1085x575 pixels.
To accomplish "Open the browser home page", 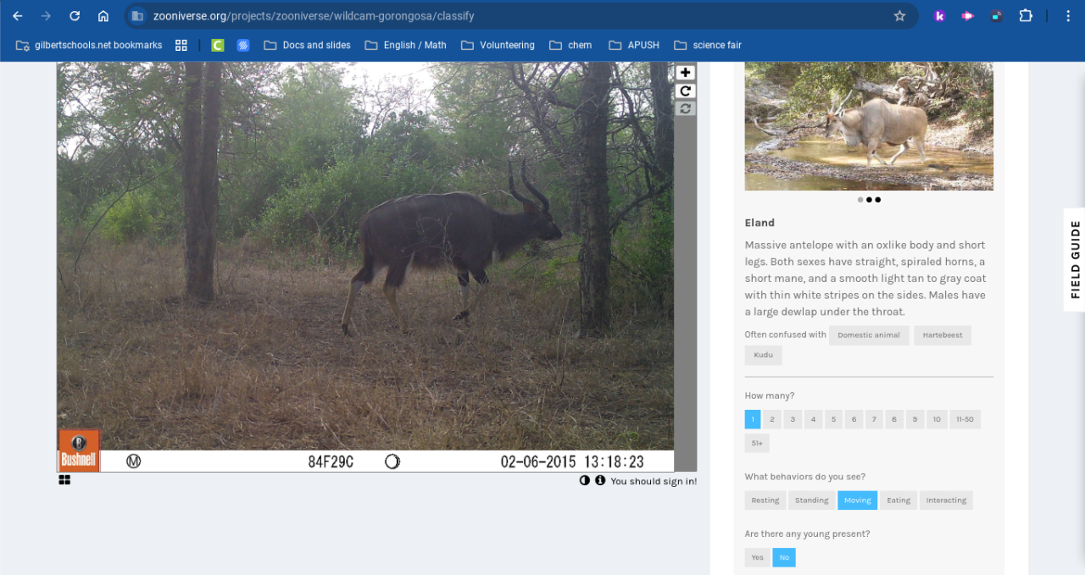I will 103,16.
